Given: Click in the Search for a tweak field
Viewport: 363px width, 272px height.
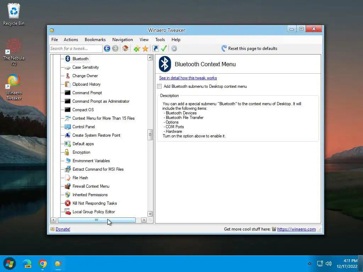Looking at the screenshot, I should point(76,49).
